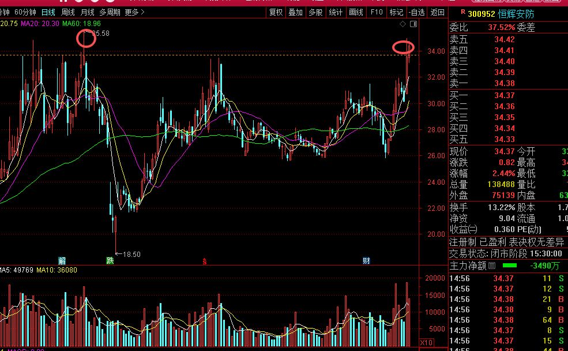Click volume MA10: 36080 label

click(57, 270)
